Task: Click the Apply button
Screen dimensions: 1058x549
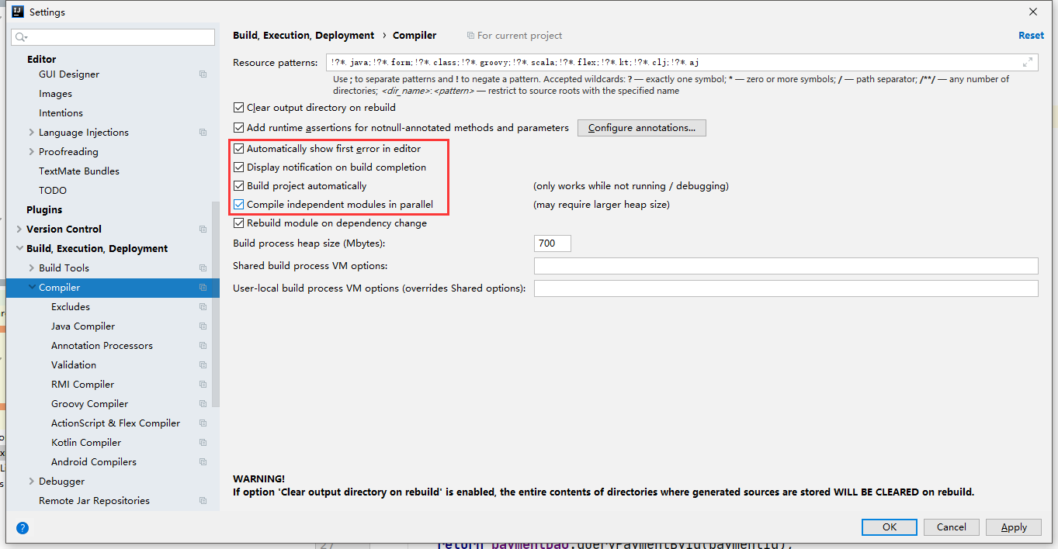Action: tap(1014, 527)
